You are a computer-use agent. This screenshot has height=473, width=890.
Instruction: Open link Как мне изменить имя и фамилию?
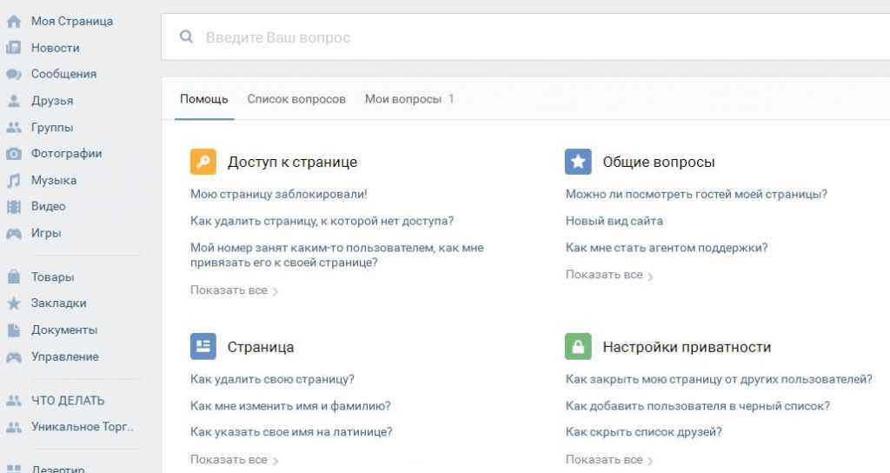(290, 405)
